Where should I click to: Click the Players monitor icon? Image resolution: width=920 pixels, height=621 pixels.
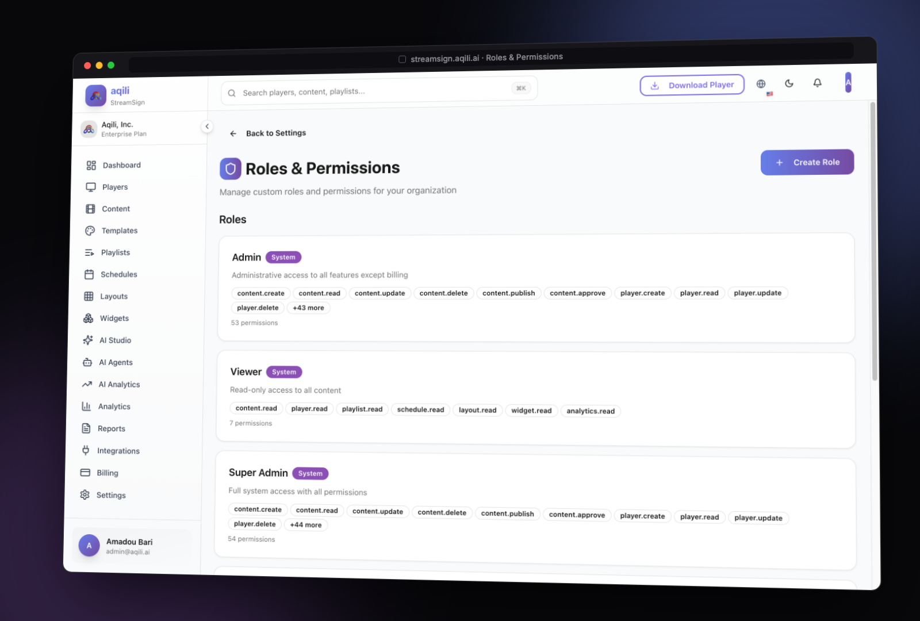(91, 187)
